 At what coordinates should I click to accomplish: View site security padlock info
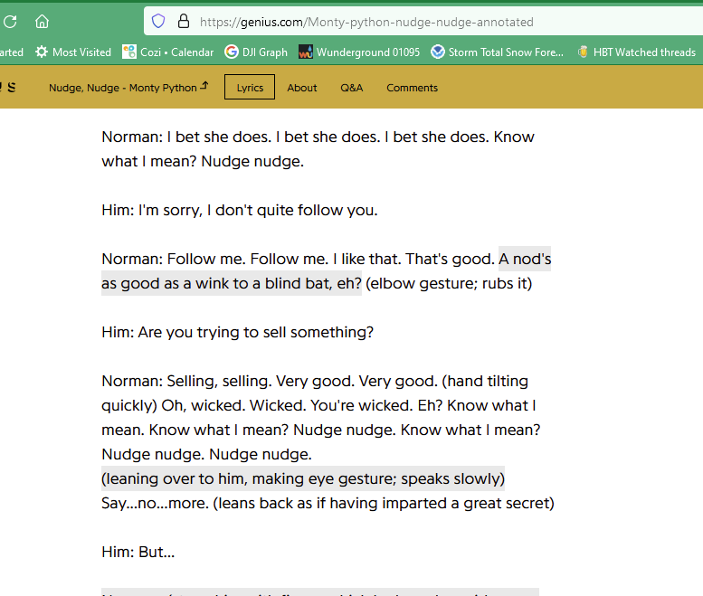[x=184, y=21]
